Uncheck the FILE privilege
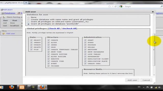 click(31, 50)
